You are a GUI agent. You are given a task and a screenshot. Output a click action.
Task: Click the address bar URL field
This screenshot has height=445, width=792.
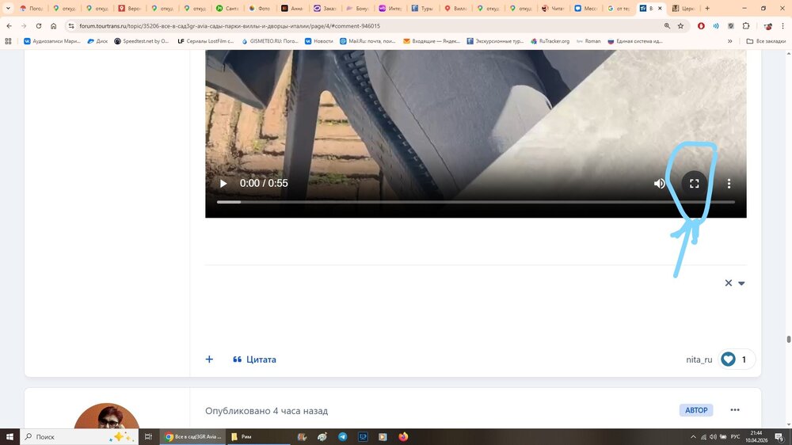356,26
